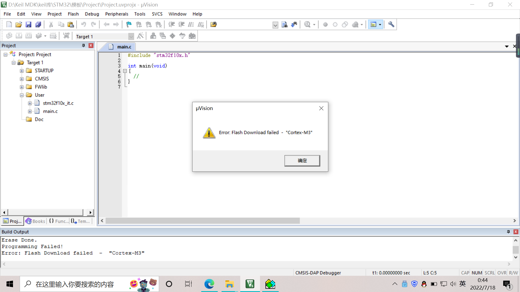Click the Indent selection icon
Screen dimensions: 520x292
click(x=171, y=25)
